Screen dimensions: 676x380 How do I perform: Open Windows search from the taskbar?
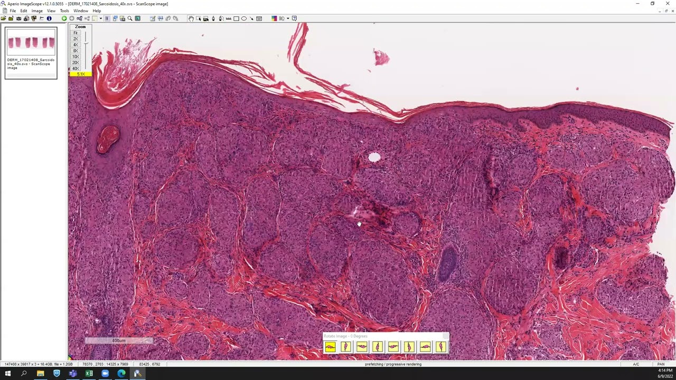24,374
